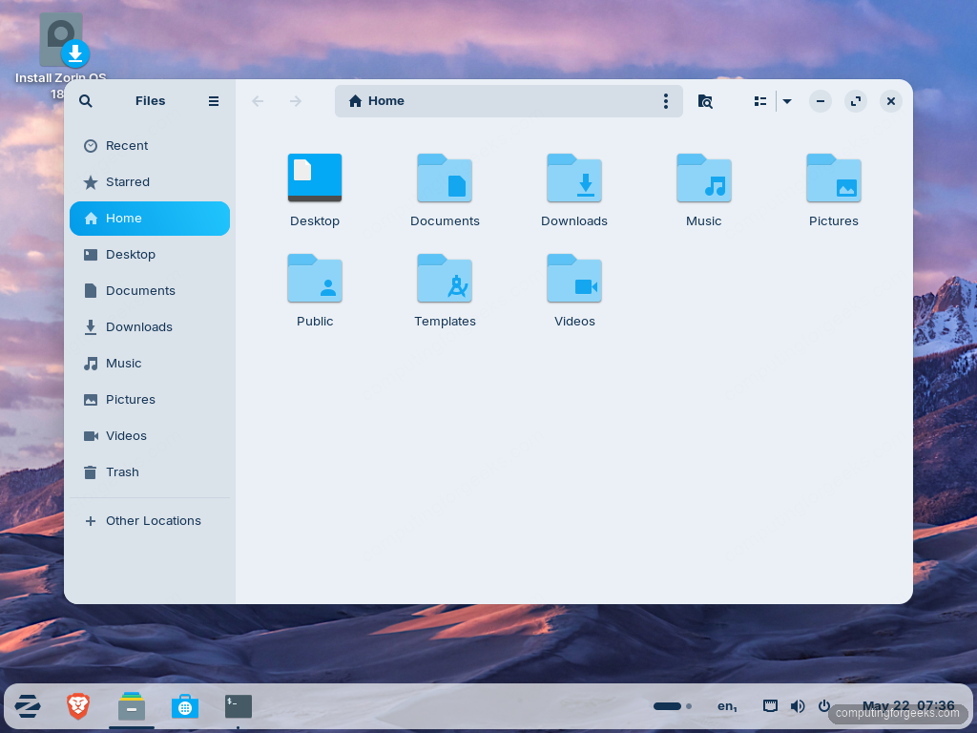Select Home in the sidebar
This screenshot has width=977, height=733.
point(150,219)
